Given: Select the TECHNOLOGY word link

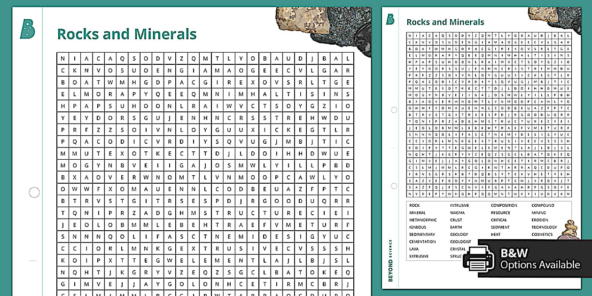Looking at the screenshot, I should tap(544, 227).
